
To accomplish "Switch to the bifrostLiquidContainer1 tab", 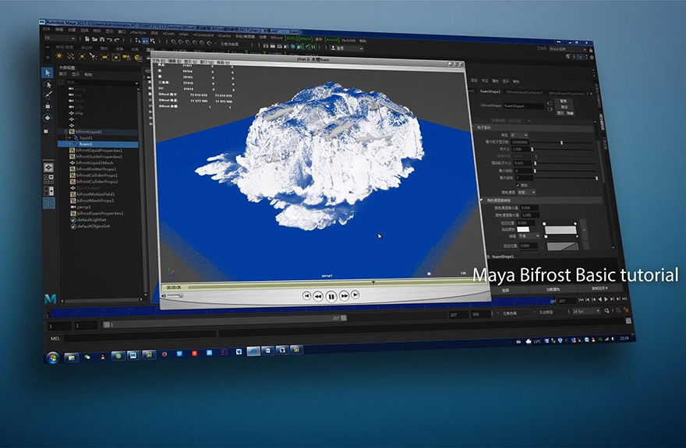I will [525, 92].
